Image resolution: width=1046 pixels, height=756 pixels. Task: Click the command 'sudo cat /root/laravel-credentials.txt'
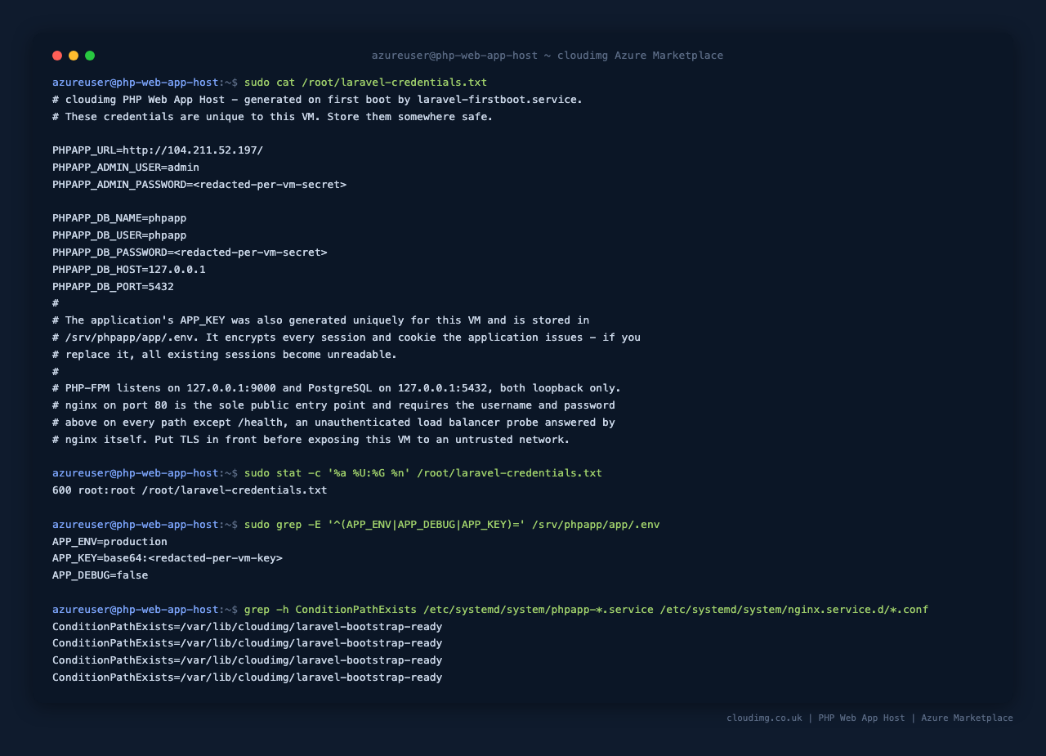pyautogui.click(x=365, y=83)
